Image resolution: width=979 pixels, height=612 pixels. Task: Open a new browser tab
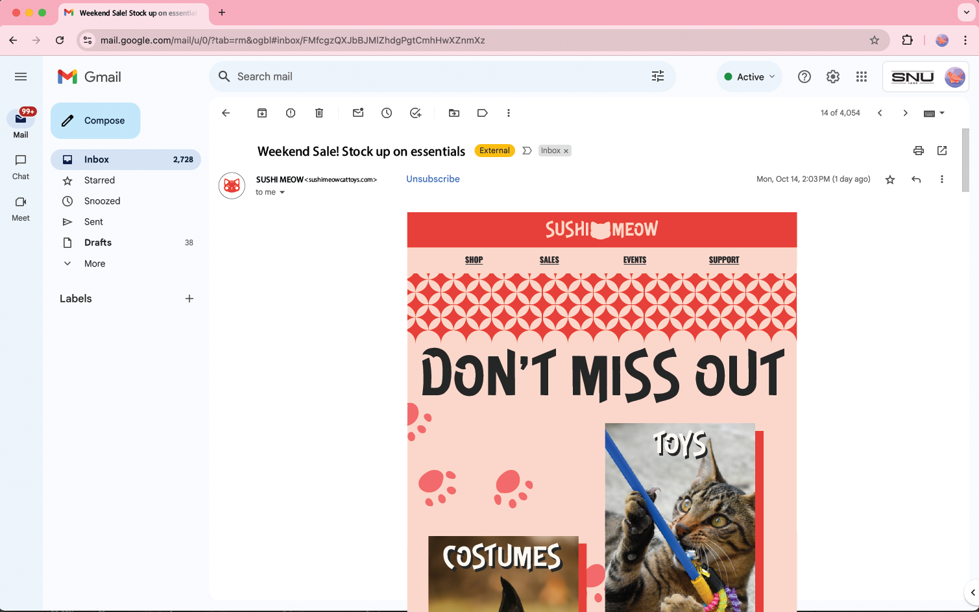(222, 12)
